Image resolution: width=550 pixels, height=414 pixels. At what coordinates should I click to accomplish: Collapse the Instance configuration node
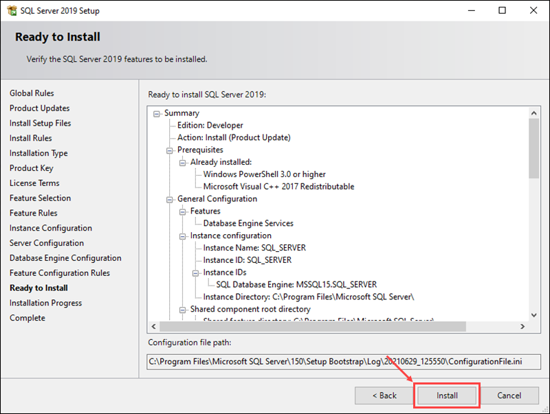(182, 236)
